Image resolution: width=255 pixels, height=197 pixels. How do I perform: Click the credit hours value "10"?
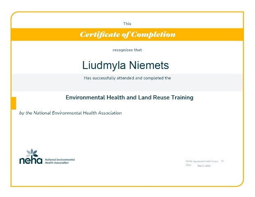(x=222, y=161)
